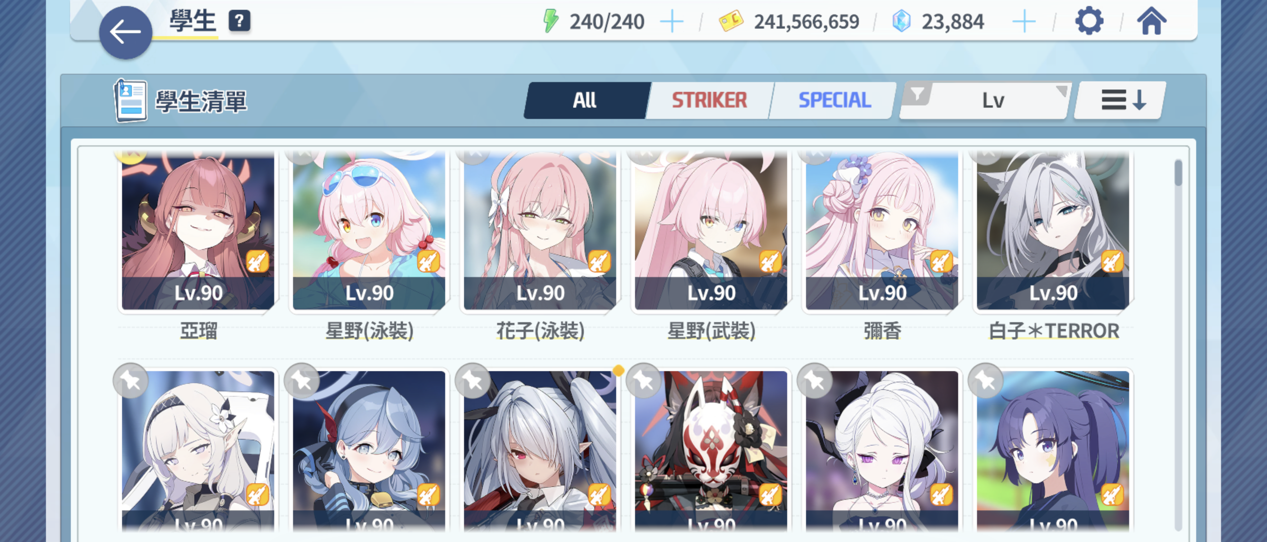
Task: Return to lobby via home icon
Action: (x=1152, y=21)
